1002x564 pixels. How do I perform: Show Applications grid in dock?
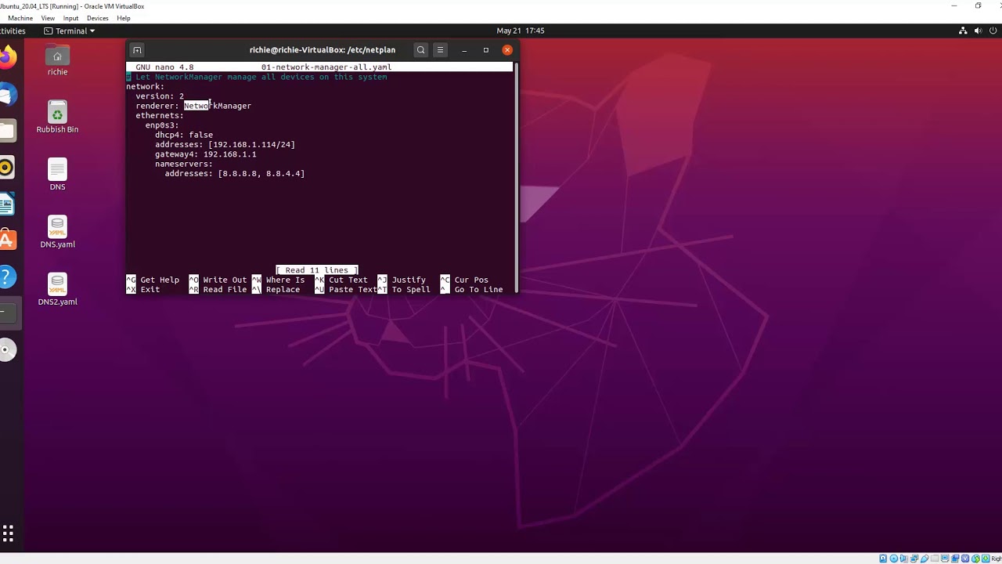(7, 534)
